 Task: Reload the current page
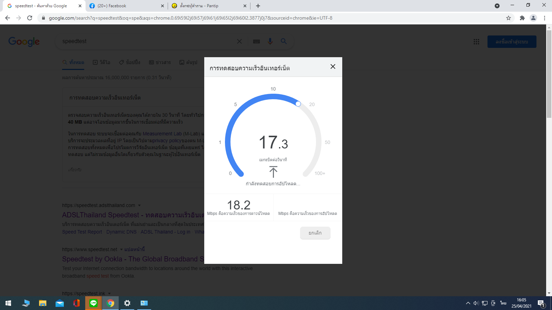30,18
